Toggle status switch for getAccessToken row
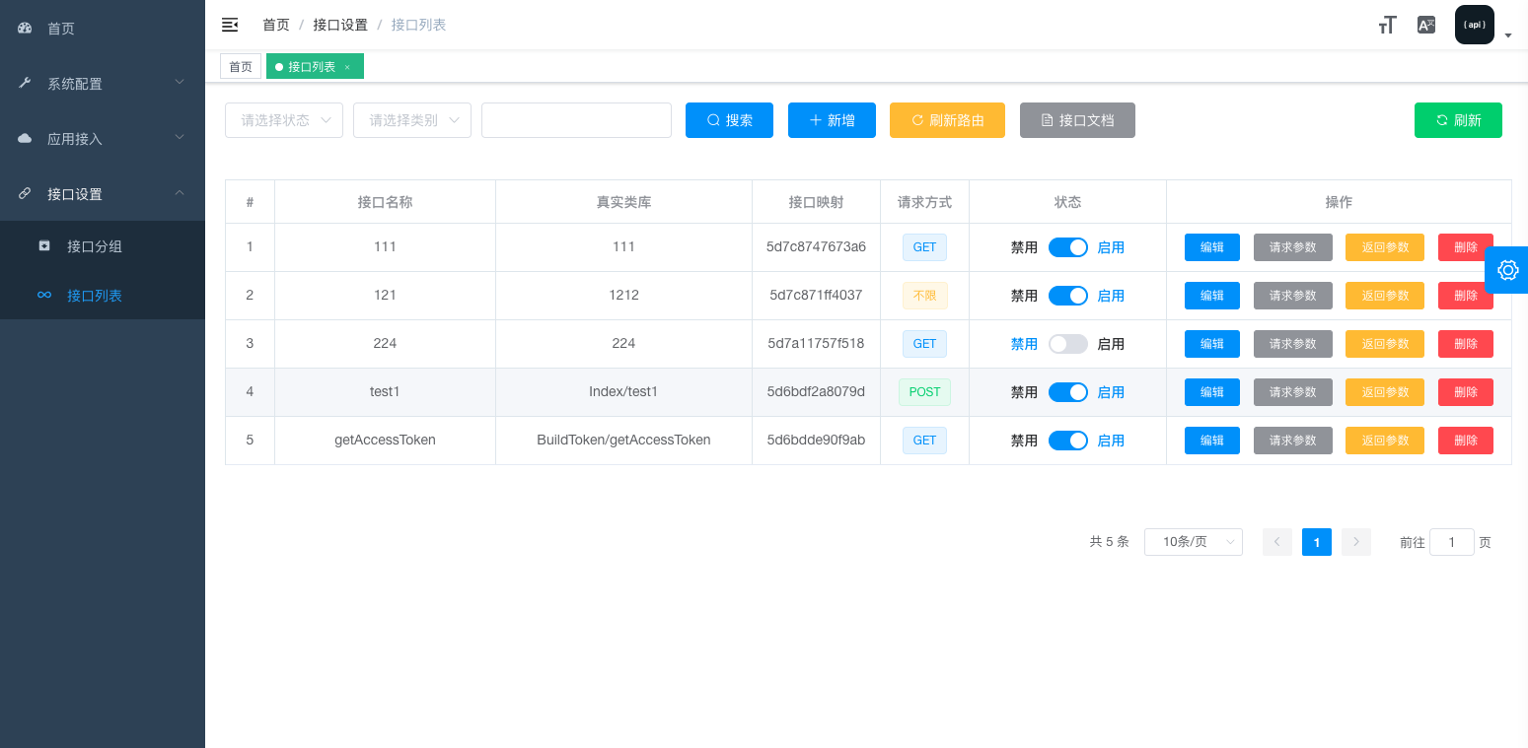This screenshot has height=748, width=1528. click(x=1067, y=441)
